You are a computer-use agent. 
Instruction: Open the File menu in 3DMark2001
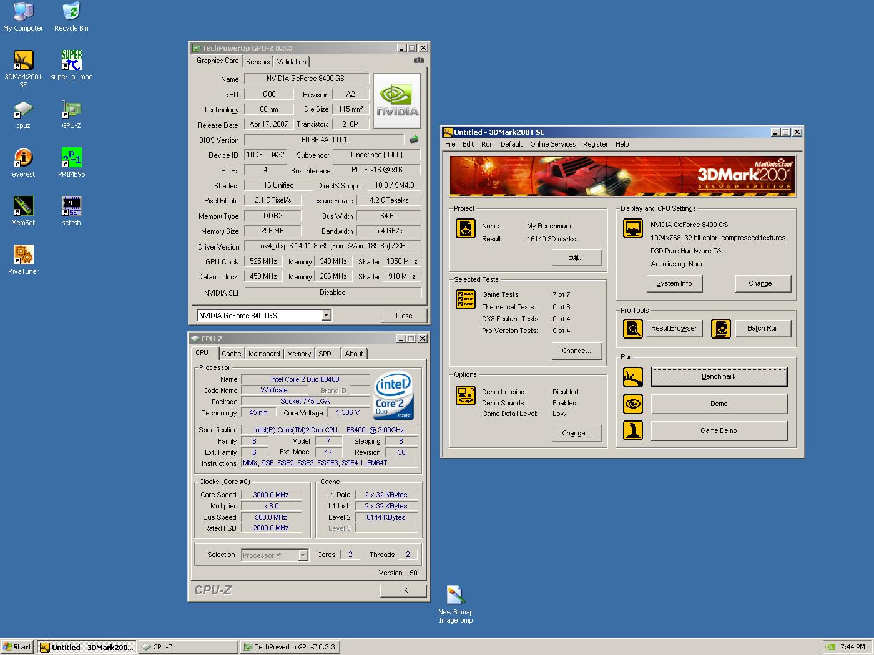click(450, 144)
